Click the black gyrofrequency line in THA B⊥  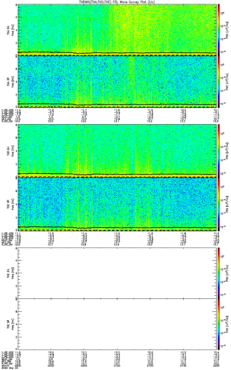[117, 53]
